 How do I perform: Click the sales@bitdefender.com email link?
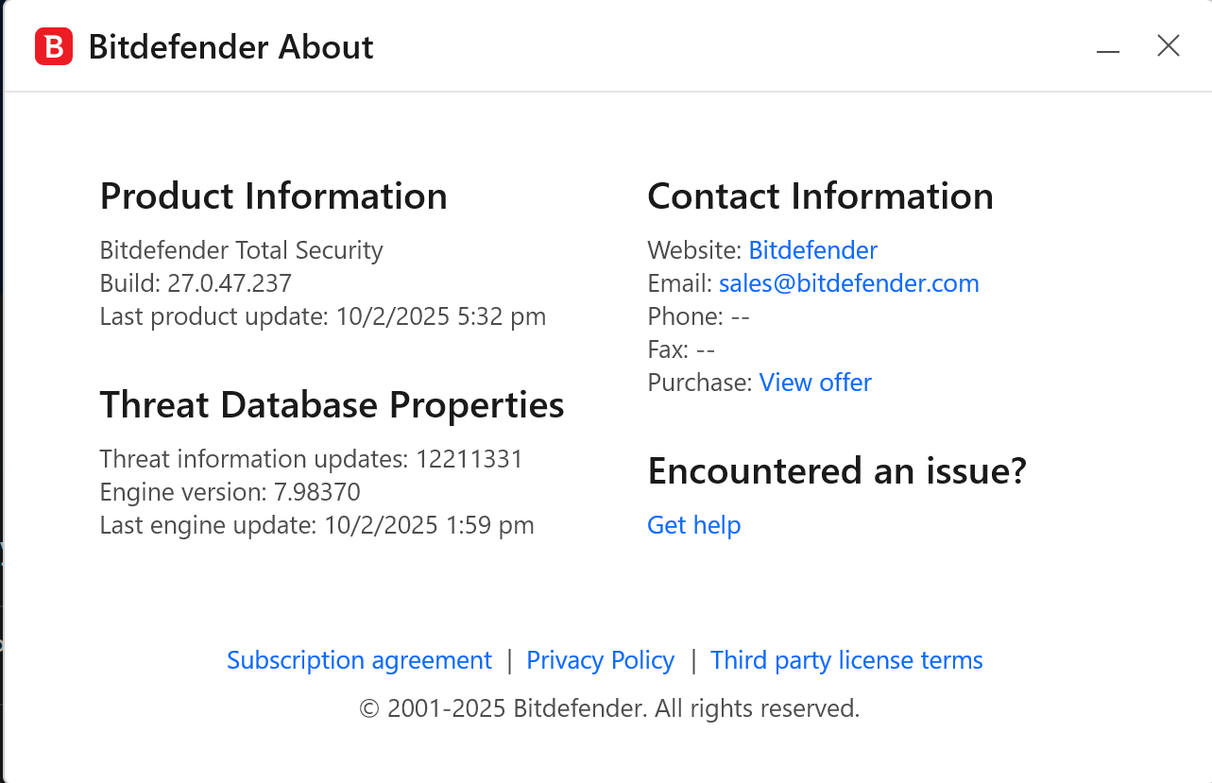pos(848,283)
